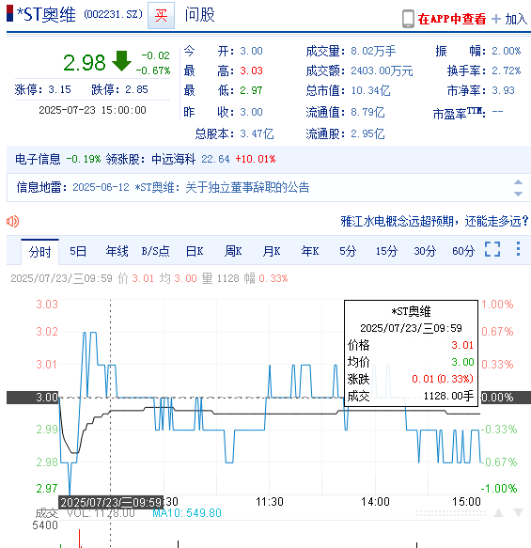This screenshot has width=531, height=548.
Task: Select the 15分 chart tab
Action: (386, 251)
